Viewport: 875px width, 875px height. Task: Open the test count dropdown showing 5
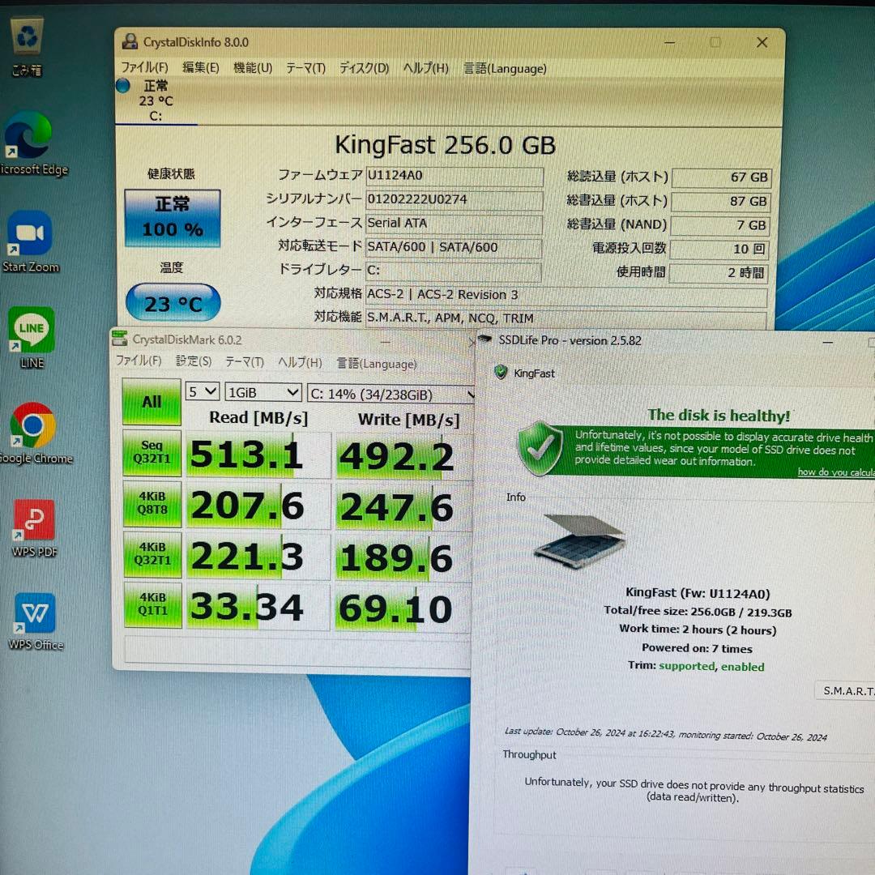pos(202,392)
